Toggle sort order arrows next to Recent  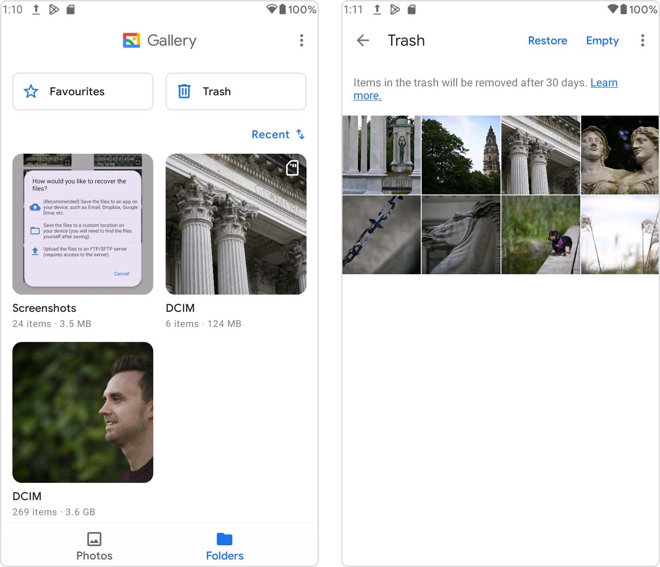pyautogui.click(x=300, y=134)
